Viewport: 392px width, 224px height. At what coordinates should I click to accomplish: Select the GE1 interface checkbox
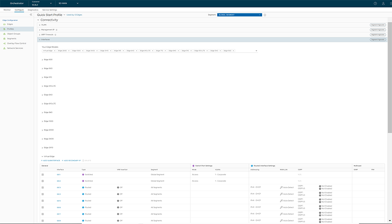click(43, 175)
